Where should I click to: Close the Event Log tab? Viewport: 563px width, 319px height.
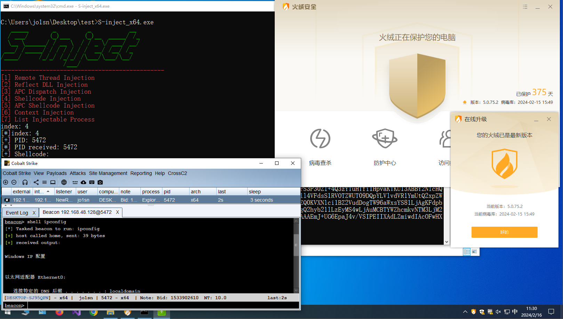(34, 213)
